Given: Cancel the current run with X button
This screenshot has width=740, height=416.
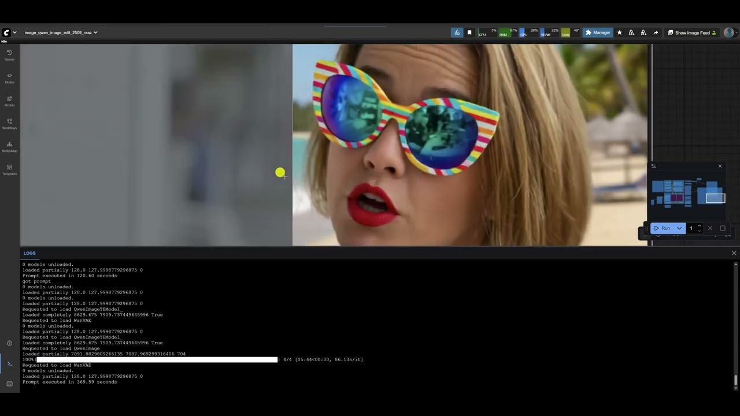Looking at the screenshot, I should [710, 228].
